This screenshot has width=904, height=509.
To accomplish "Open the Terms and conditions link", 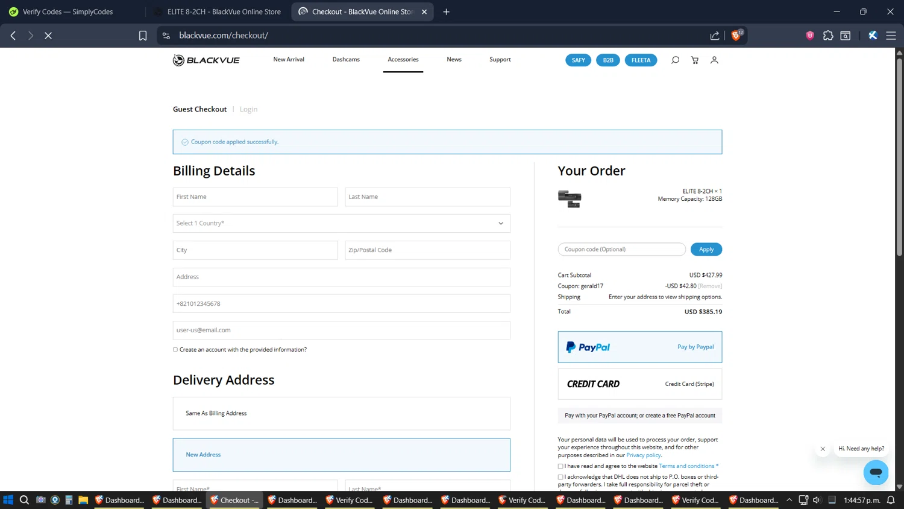I will pyautogui.click(x=686, y=466).
